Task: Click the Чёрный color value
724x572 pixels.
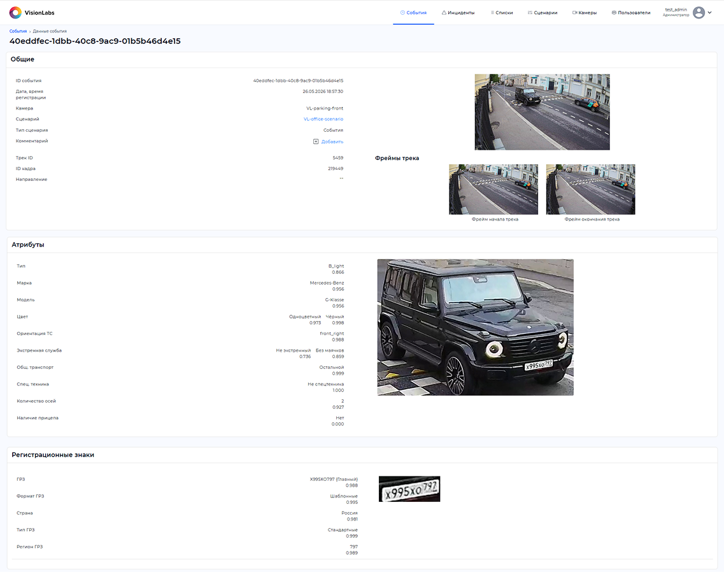Action: pos(335,317)
